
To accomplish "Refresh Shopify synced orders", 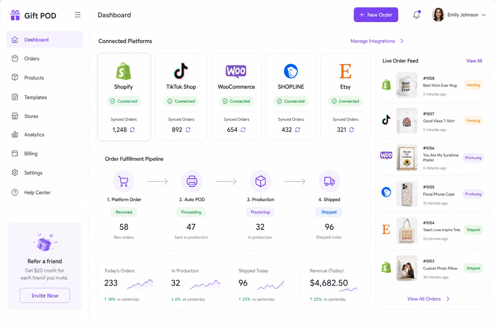I will [x=132, y=130].
